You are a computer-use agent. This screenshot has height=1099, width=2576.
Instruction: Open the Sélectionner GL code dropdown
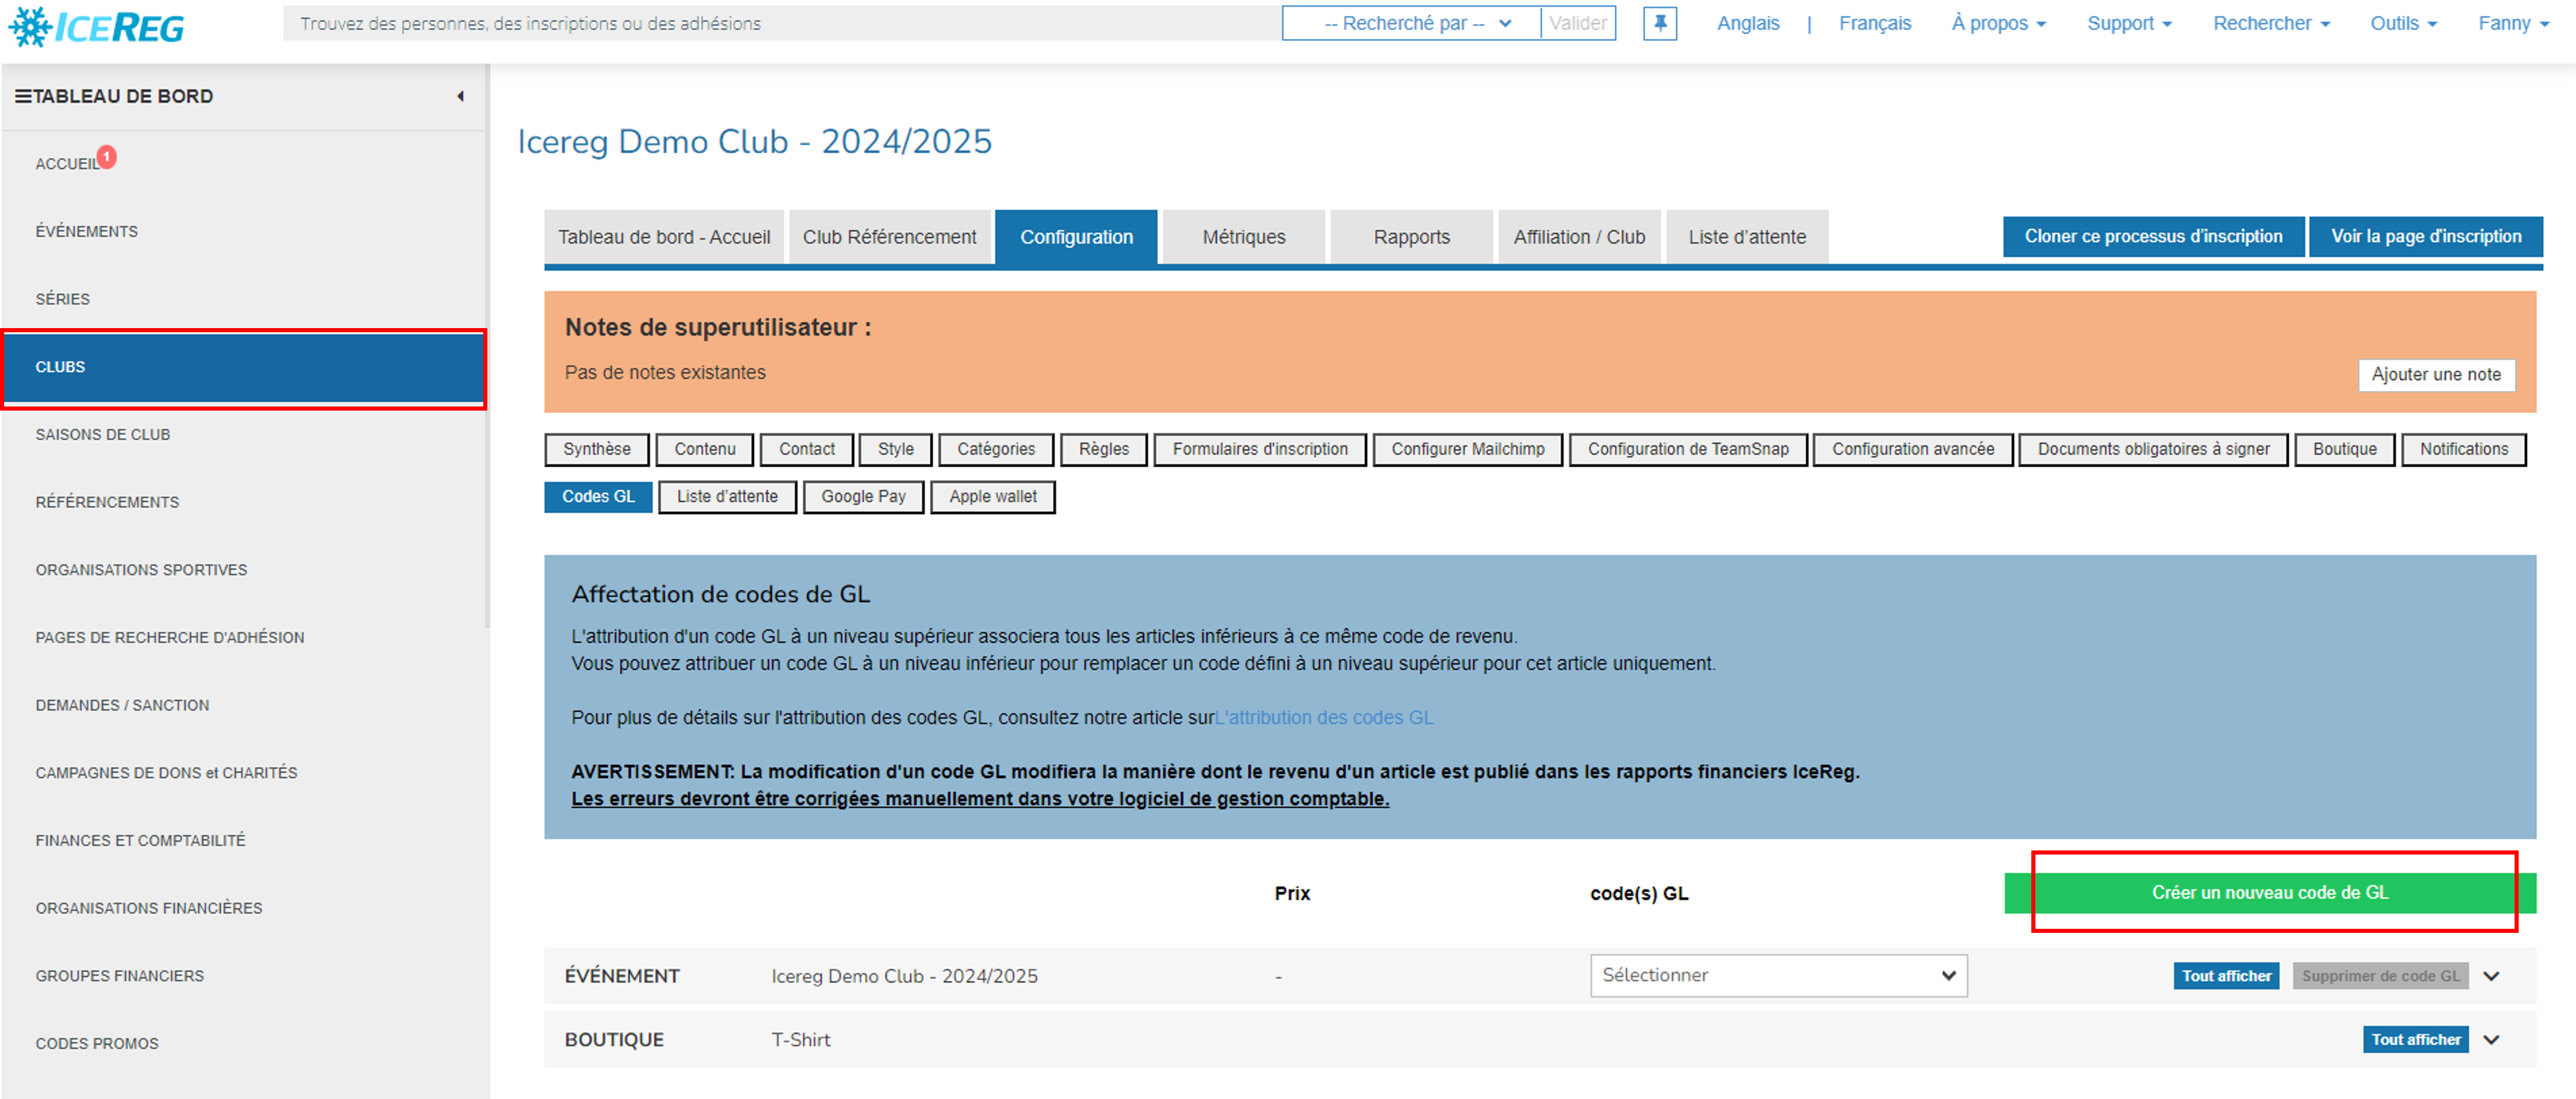[1778, 976]
